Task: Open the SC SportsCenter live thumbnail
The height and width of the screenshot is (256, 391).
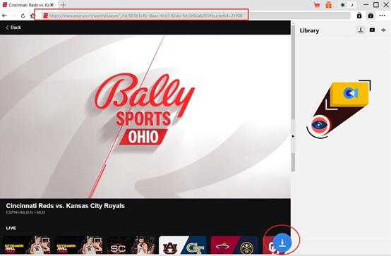Action: tap(131, 245)
